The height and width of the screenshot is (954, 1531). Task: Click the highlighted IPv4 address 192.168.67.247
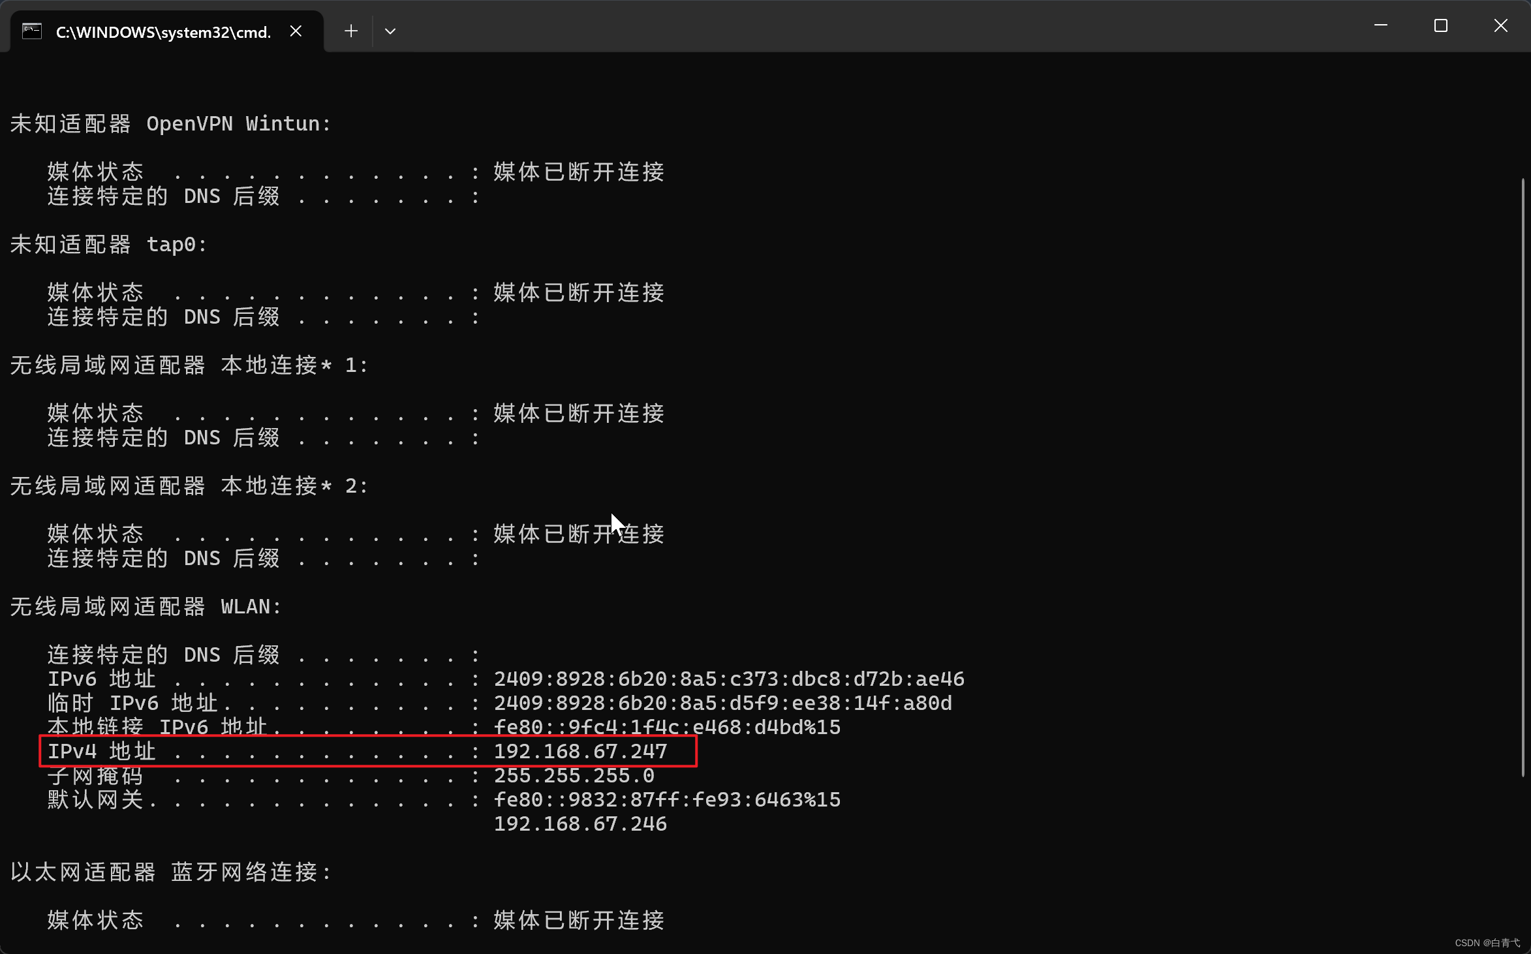[580, 751]
